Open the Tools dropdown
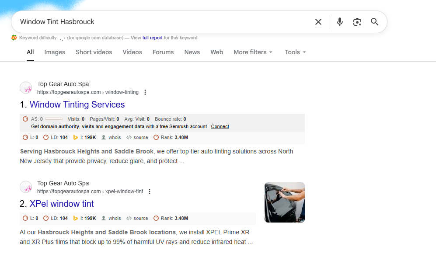Image resolution: width=436 pixels, height=261 pixels. tap(295, 52)
